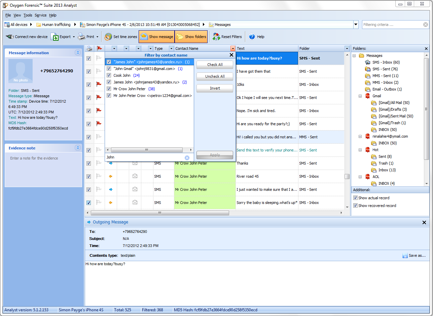Click the envelope icon on the Thanks row
Viewport: 433px width, 316px height.
(x=135, y=163)
